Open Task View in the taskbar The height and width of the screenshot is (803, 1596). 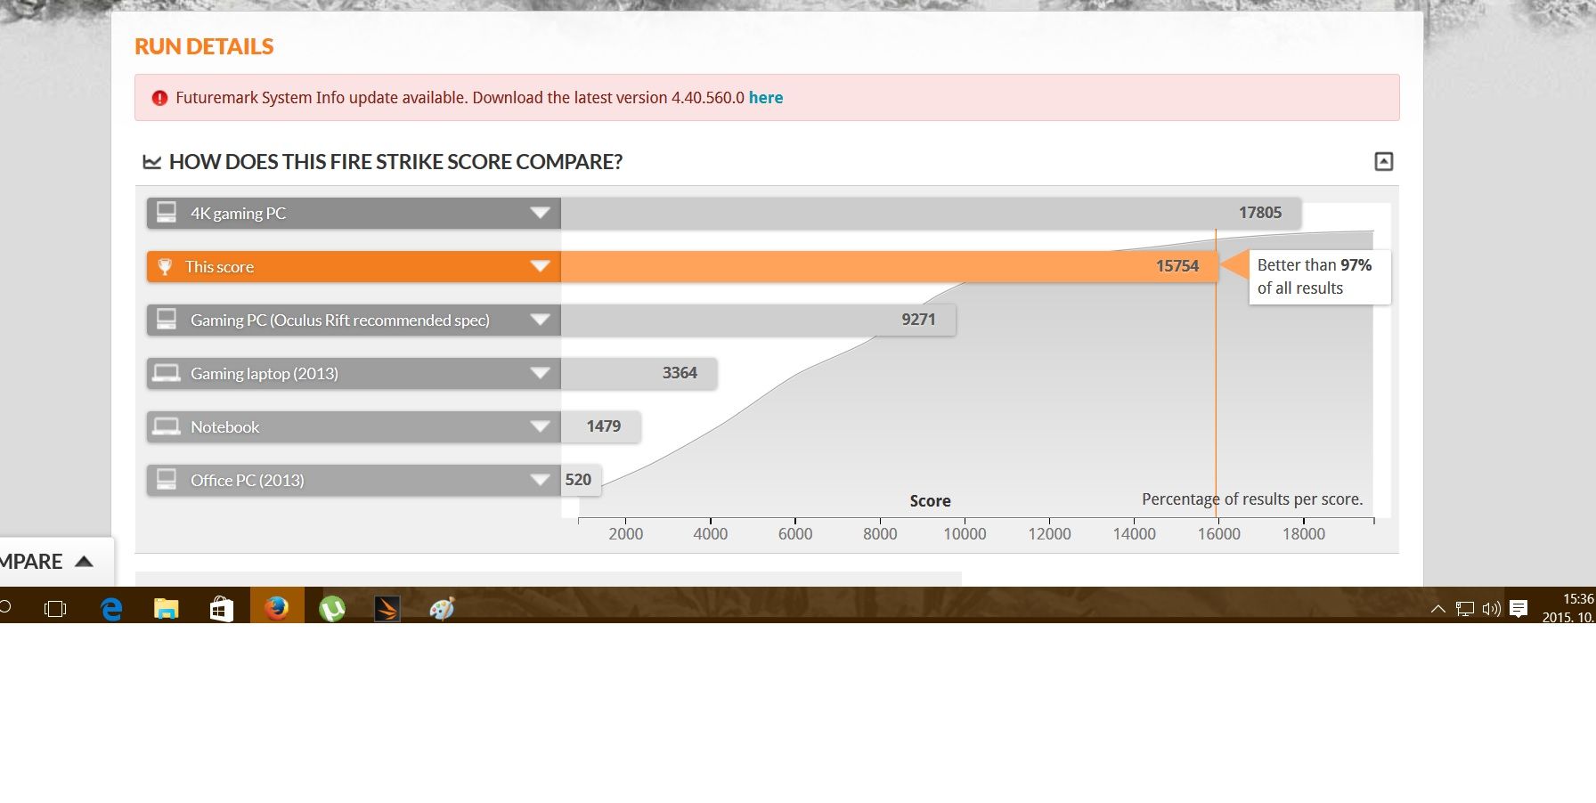55,609
